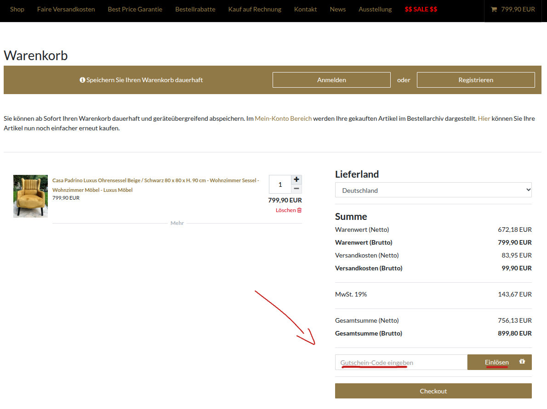Screen dimensions: 547x409
Task: Open the Shop menu item
Action: pyautogui.click(x=17, y=9)
